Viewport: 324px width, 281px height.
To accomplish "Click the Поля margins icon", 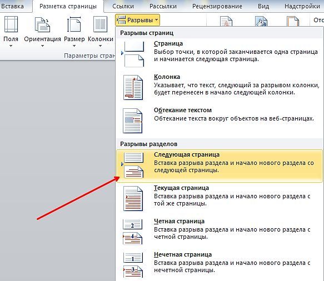I will pyautogui.click(x=11, y=24).
